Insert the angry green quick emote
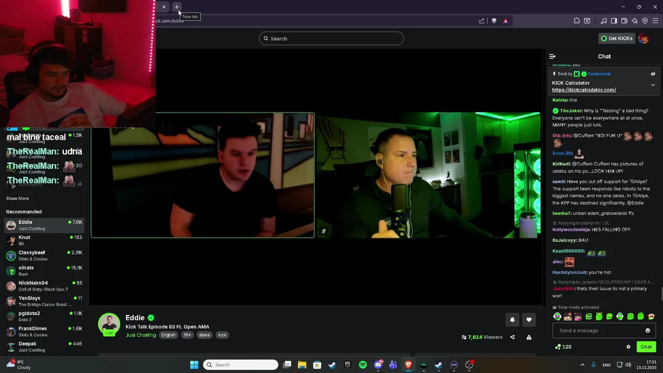Screen dimensions: 663x373 click(588, 317)
